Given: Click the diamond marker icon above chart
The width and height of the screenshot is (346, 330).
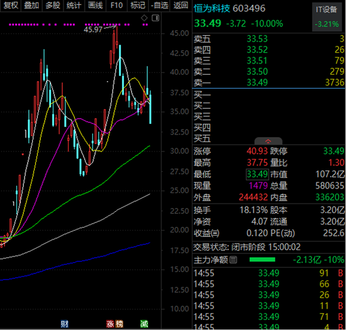Looking at the screenshot, I should click(144, 18).
